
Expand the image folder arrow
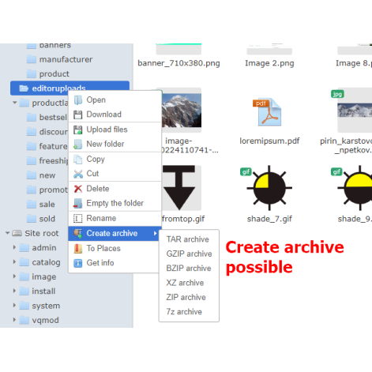(14, 276)
